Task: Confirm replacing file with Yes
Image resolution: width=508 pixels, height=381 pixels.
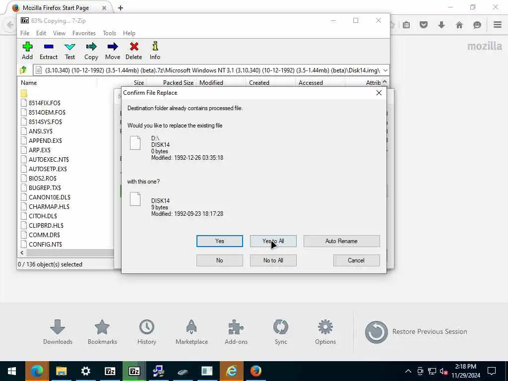Action: (x=220, y=241)
